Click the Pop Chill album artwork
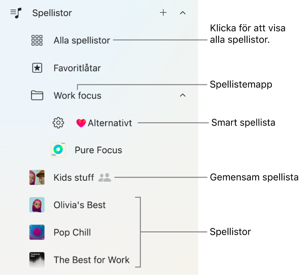Viewport: 301px width, 275px height. 37,232
